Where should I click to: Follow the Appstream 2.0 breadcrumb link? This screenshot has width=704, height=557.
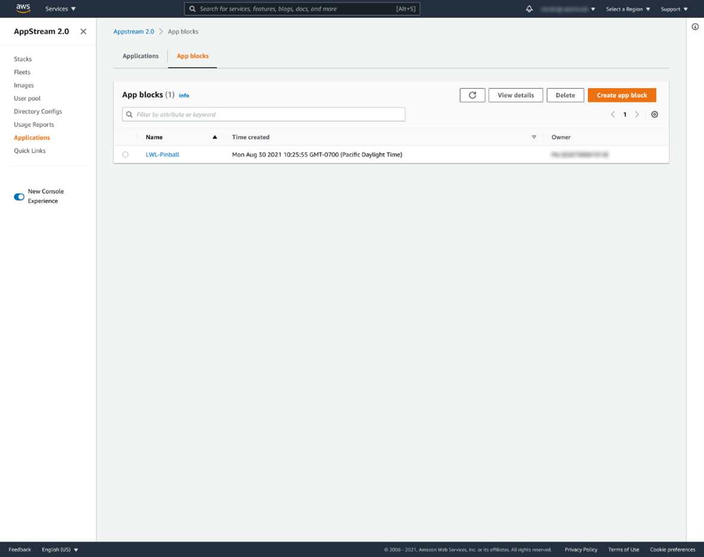click(134, 32)
